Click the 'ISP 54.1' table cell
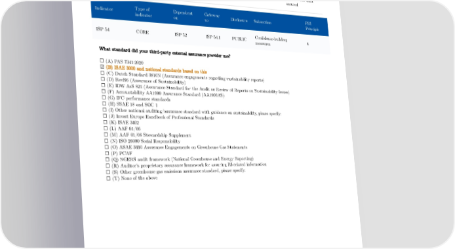The image size is (455, 249). 213,37
